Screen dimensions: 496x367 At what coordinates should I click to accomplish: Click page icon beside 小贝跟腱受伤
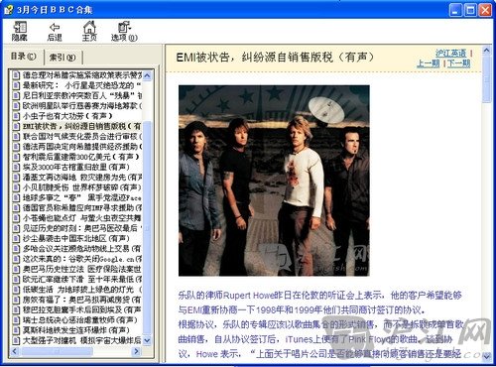click(16, 187)
